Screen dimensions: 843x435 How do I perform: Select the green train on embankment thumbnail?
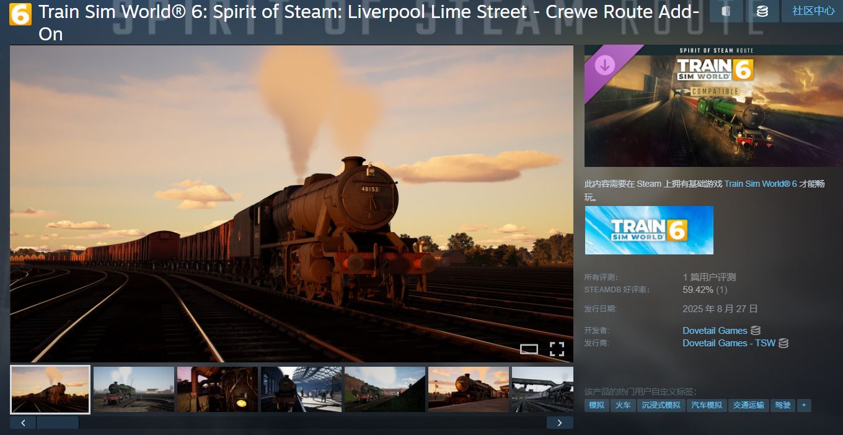(x=385, y=389)
